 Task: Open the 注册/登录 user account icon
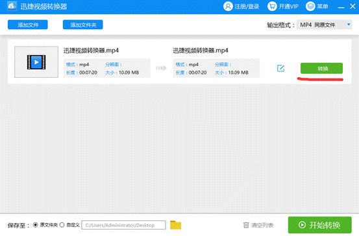[x=228, y=6]
